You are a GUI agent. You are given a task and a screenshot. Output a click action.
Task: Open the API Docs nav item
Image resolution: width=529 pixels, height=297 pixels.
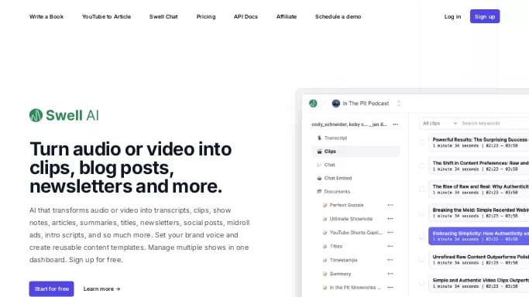(x=246, y=16)
